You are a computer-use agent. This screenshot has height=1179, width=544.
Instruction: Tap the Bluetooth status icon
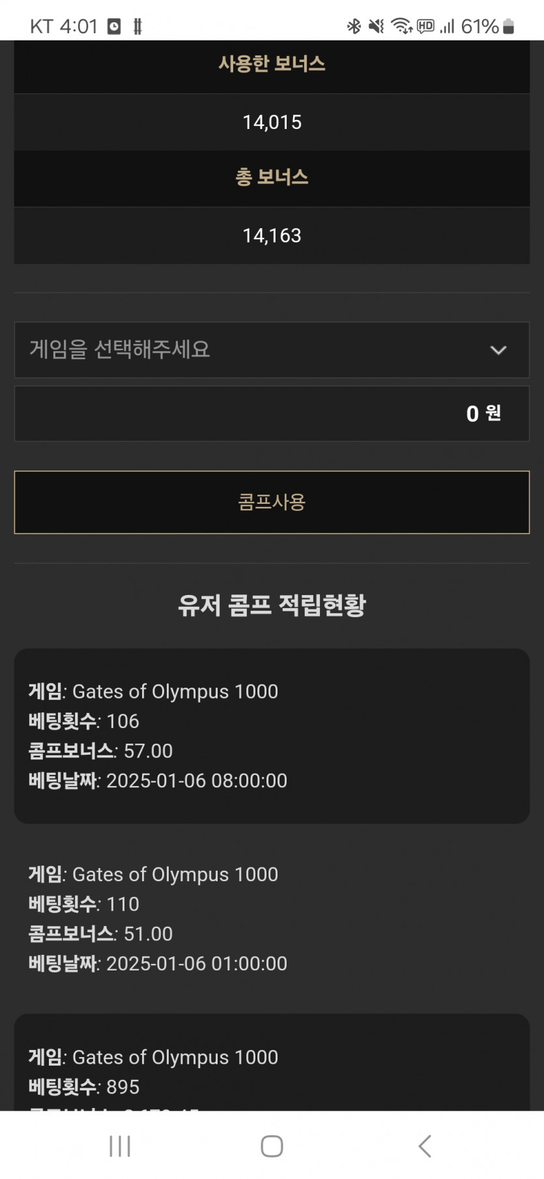point(354,26)
